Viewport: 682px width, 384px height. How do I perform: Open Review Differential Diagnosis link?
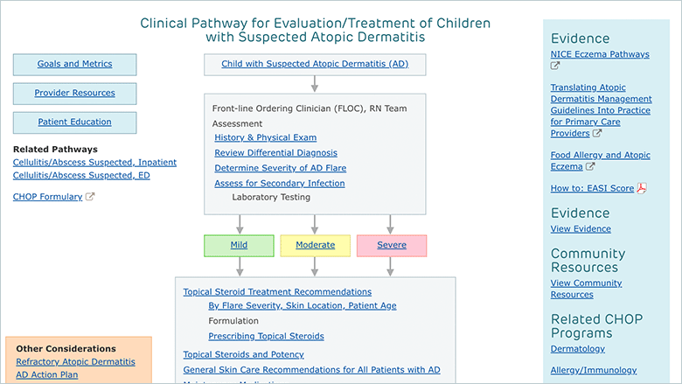275,153
